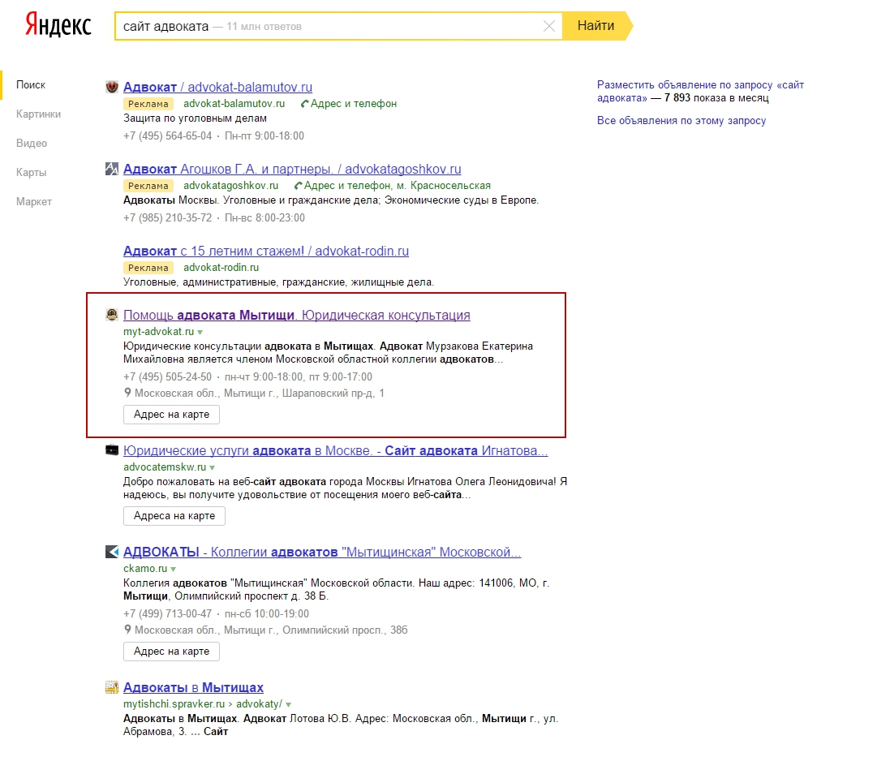Open the 'Адвокат / advokat-balamutov.ru' ad link

217,88
